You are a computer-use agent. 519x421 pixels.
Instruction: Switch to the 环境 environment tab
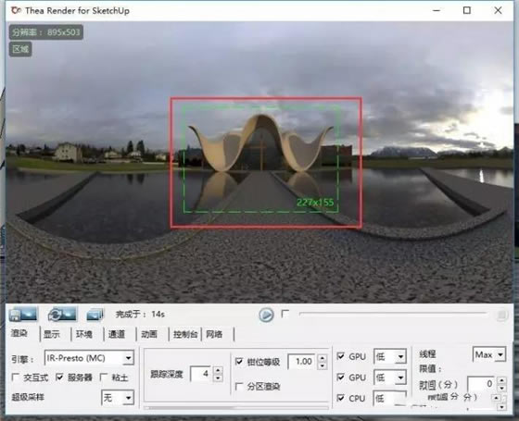[x=84, y=334]
